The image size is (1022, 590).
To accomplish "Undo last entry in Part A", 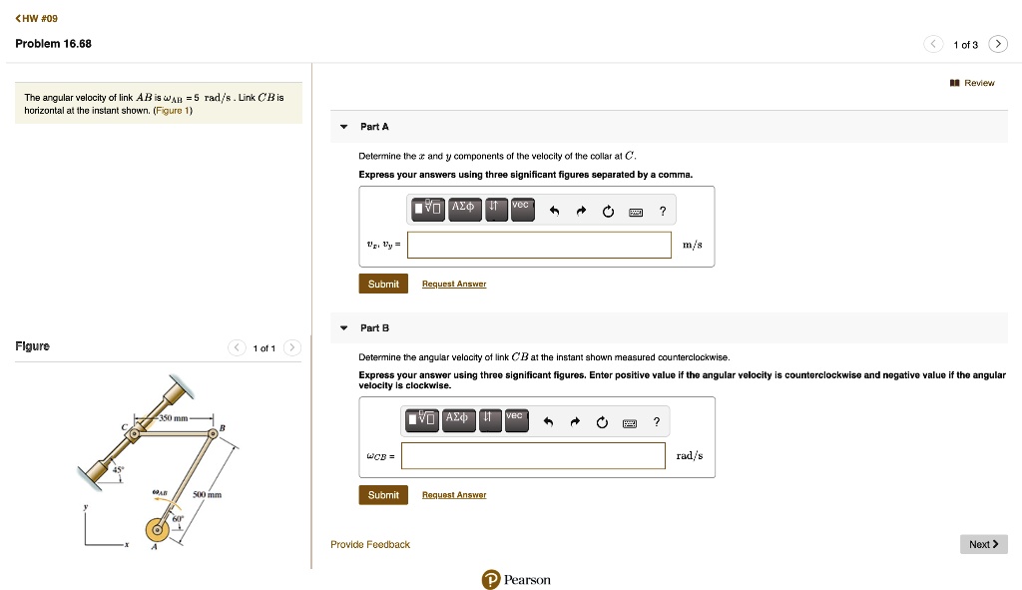I will point(554,211).
